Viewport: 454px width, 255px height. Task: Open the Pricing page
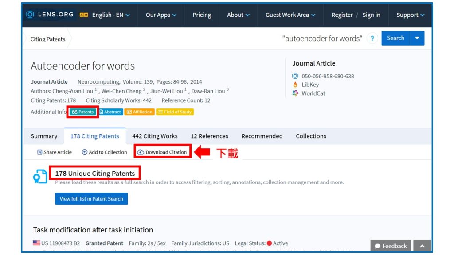pos(202,15)
